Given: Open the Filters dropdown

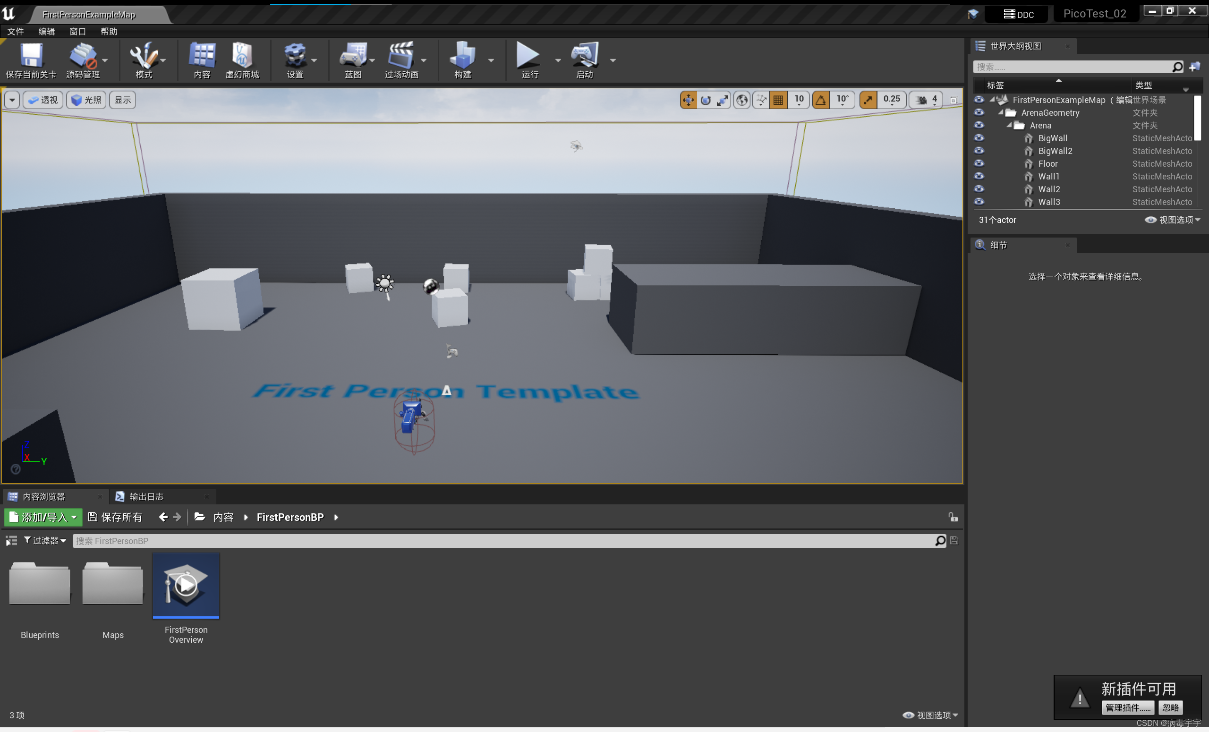Looking at the screenshot, I should click(45, 540).
